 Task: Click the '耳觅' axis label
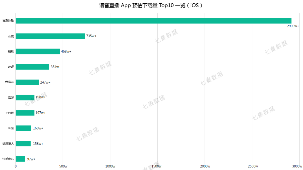pos(11,128)
